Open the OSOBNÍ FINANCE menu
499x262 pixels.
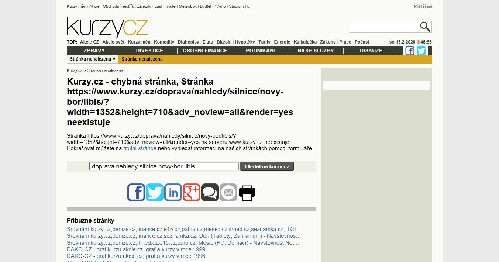[205, 51]
